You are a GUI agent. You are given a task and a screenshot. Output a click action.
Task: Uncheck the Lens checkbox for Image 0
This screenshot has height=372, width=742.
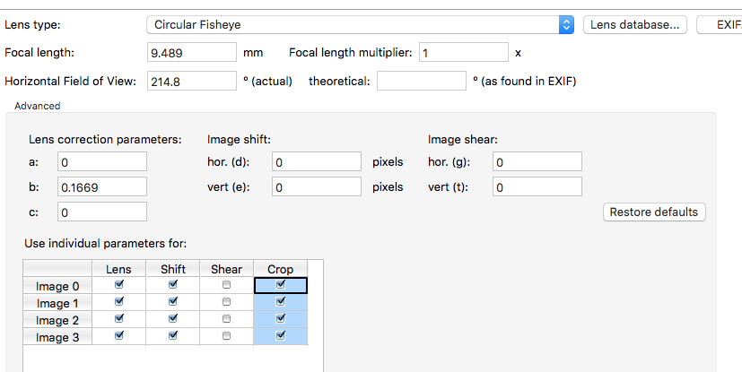[x=118, y=284]
